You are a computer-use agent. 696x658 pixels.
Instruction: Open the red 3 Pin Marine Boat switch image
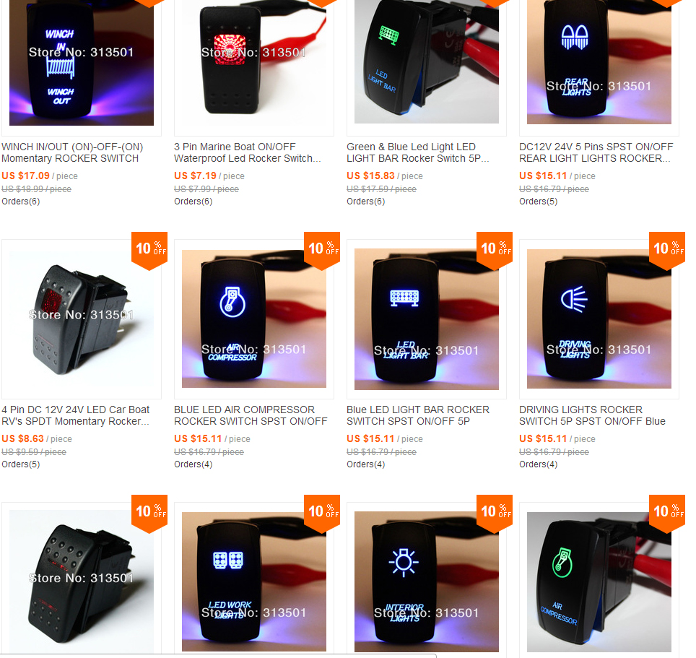254,63
